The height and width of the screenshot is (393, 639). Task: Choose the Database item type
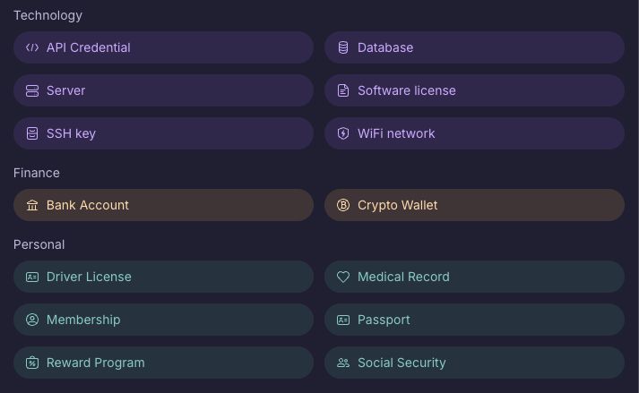(x=474, y=47)
